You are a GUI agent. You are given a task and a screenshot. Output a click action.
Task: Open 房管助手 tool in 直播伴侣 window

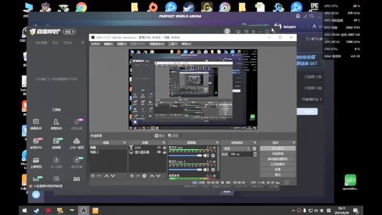[56, 124]
